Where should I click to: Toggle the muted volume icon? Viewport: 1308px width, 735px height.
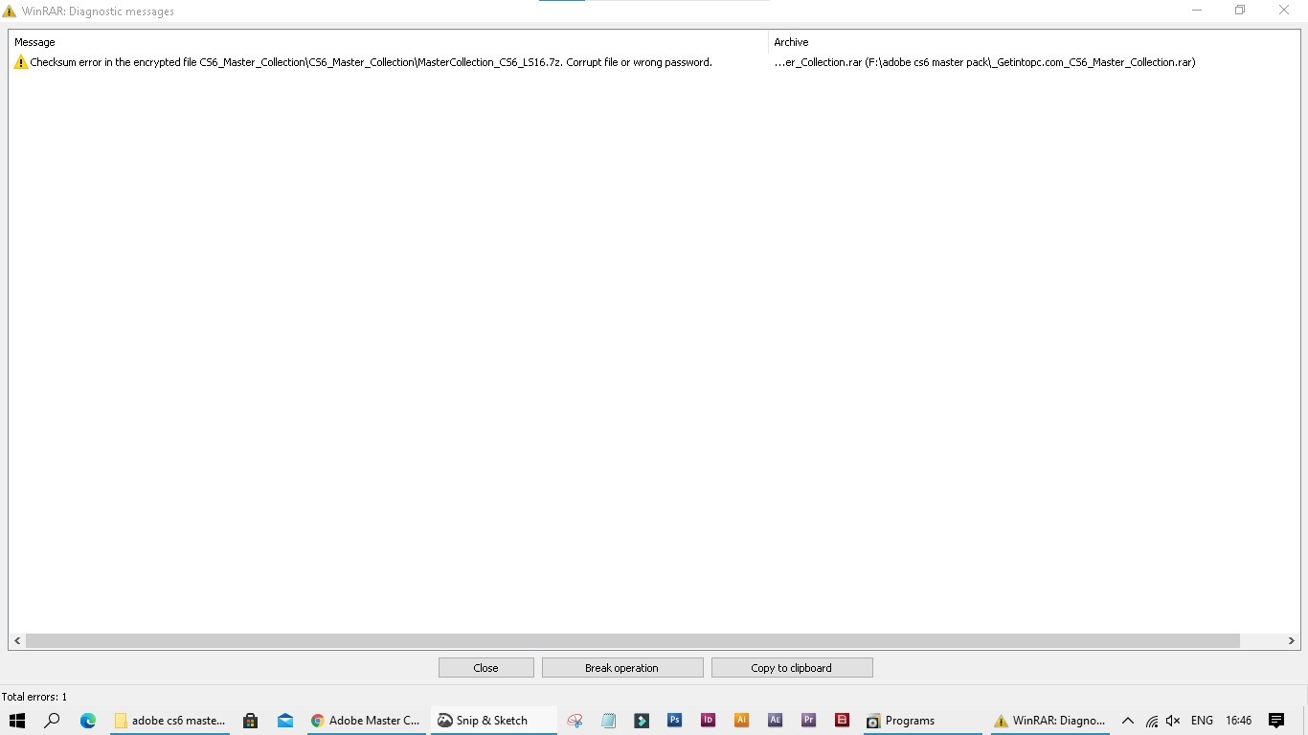point(1173,721)
